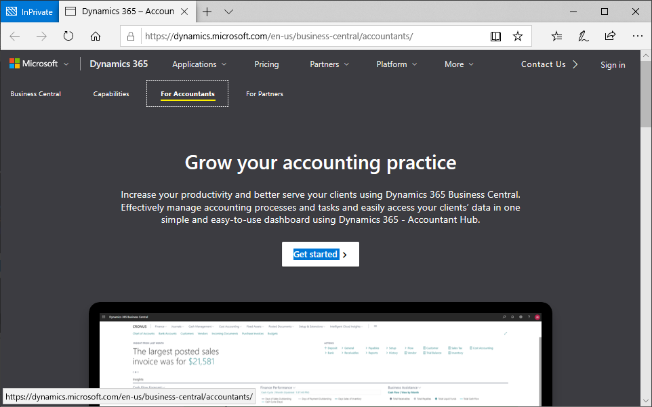Image resolution: width=652 pixels, height=407 pixels.
Task: Click the Get started button
Action: tap(321, 254)
